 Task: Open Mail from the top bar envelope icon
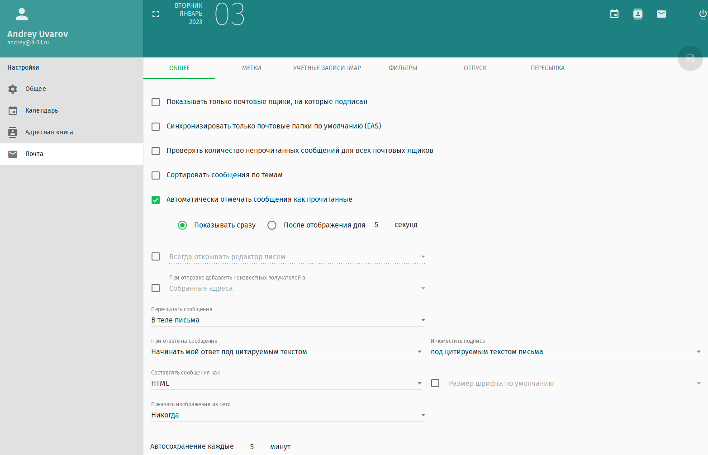[x=661, y=14]
